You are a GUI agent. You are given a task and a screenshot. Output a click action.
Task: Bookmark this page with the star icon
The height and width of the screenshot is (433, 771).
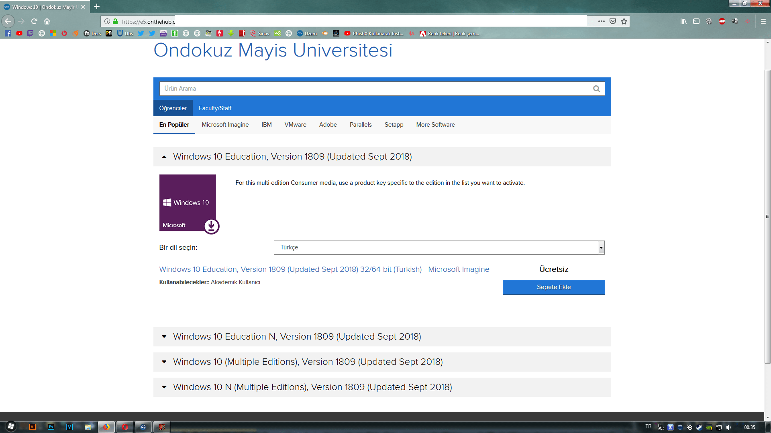[624, 21]
